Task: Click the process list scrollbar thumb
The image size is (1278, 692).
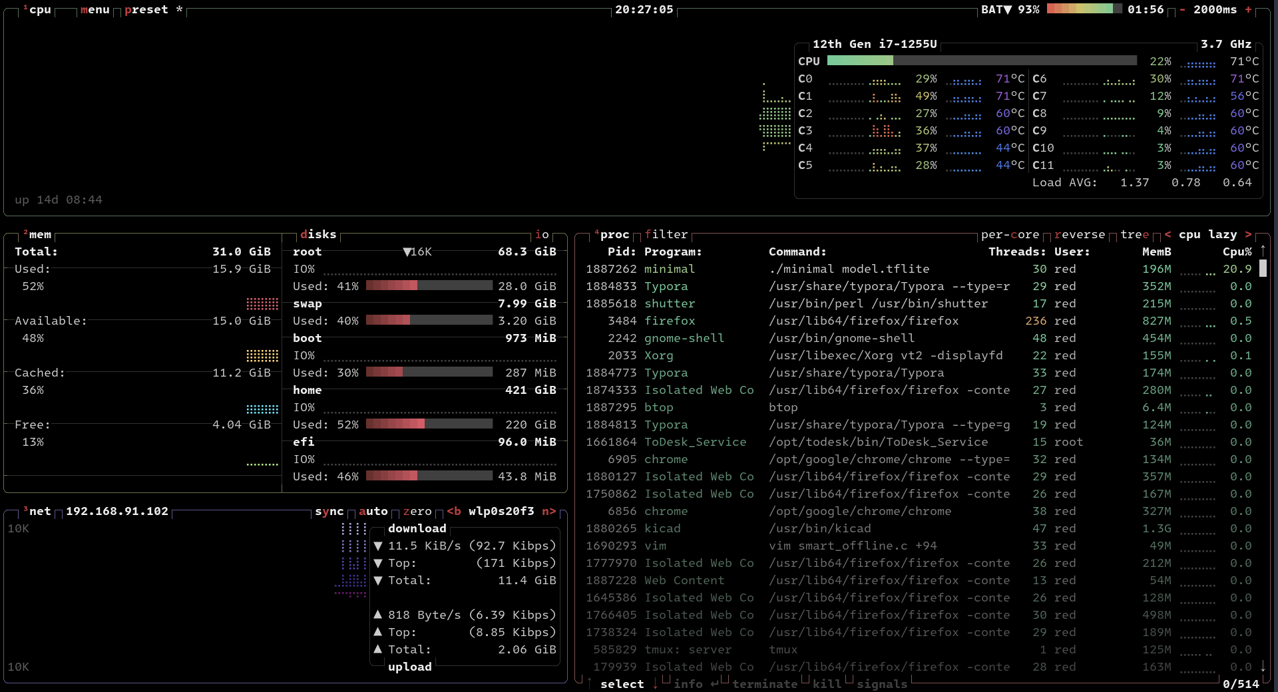Action: point(1263,269)
